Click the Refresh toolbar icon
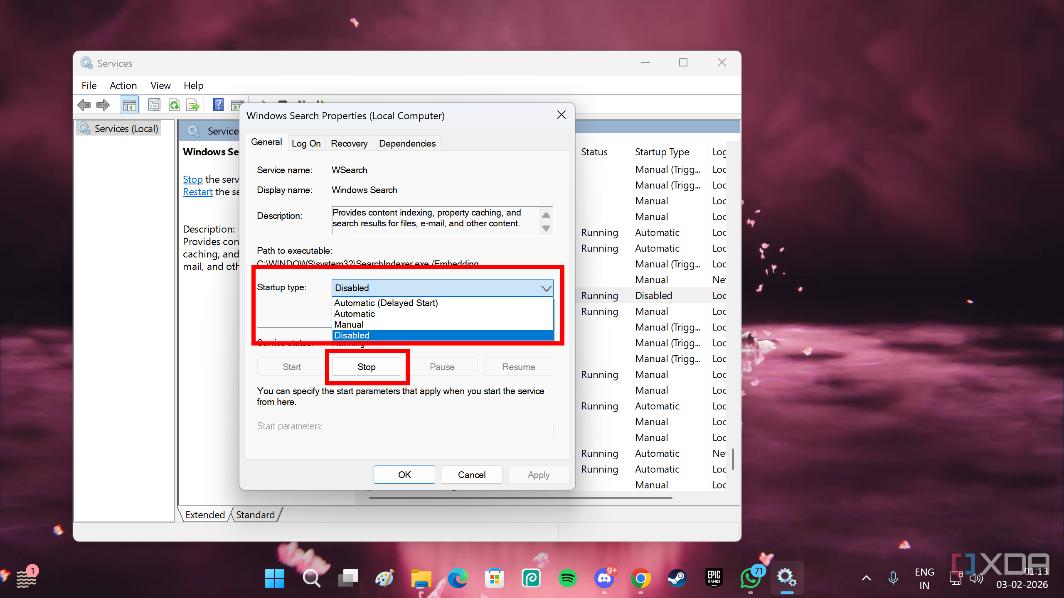The width and height of the screenshot is (1064, 598). pos(174,105)
